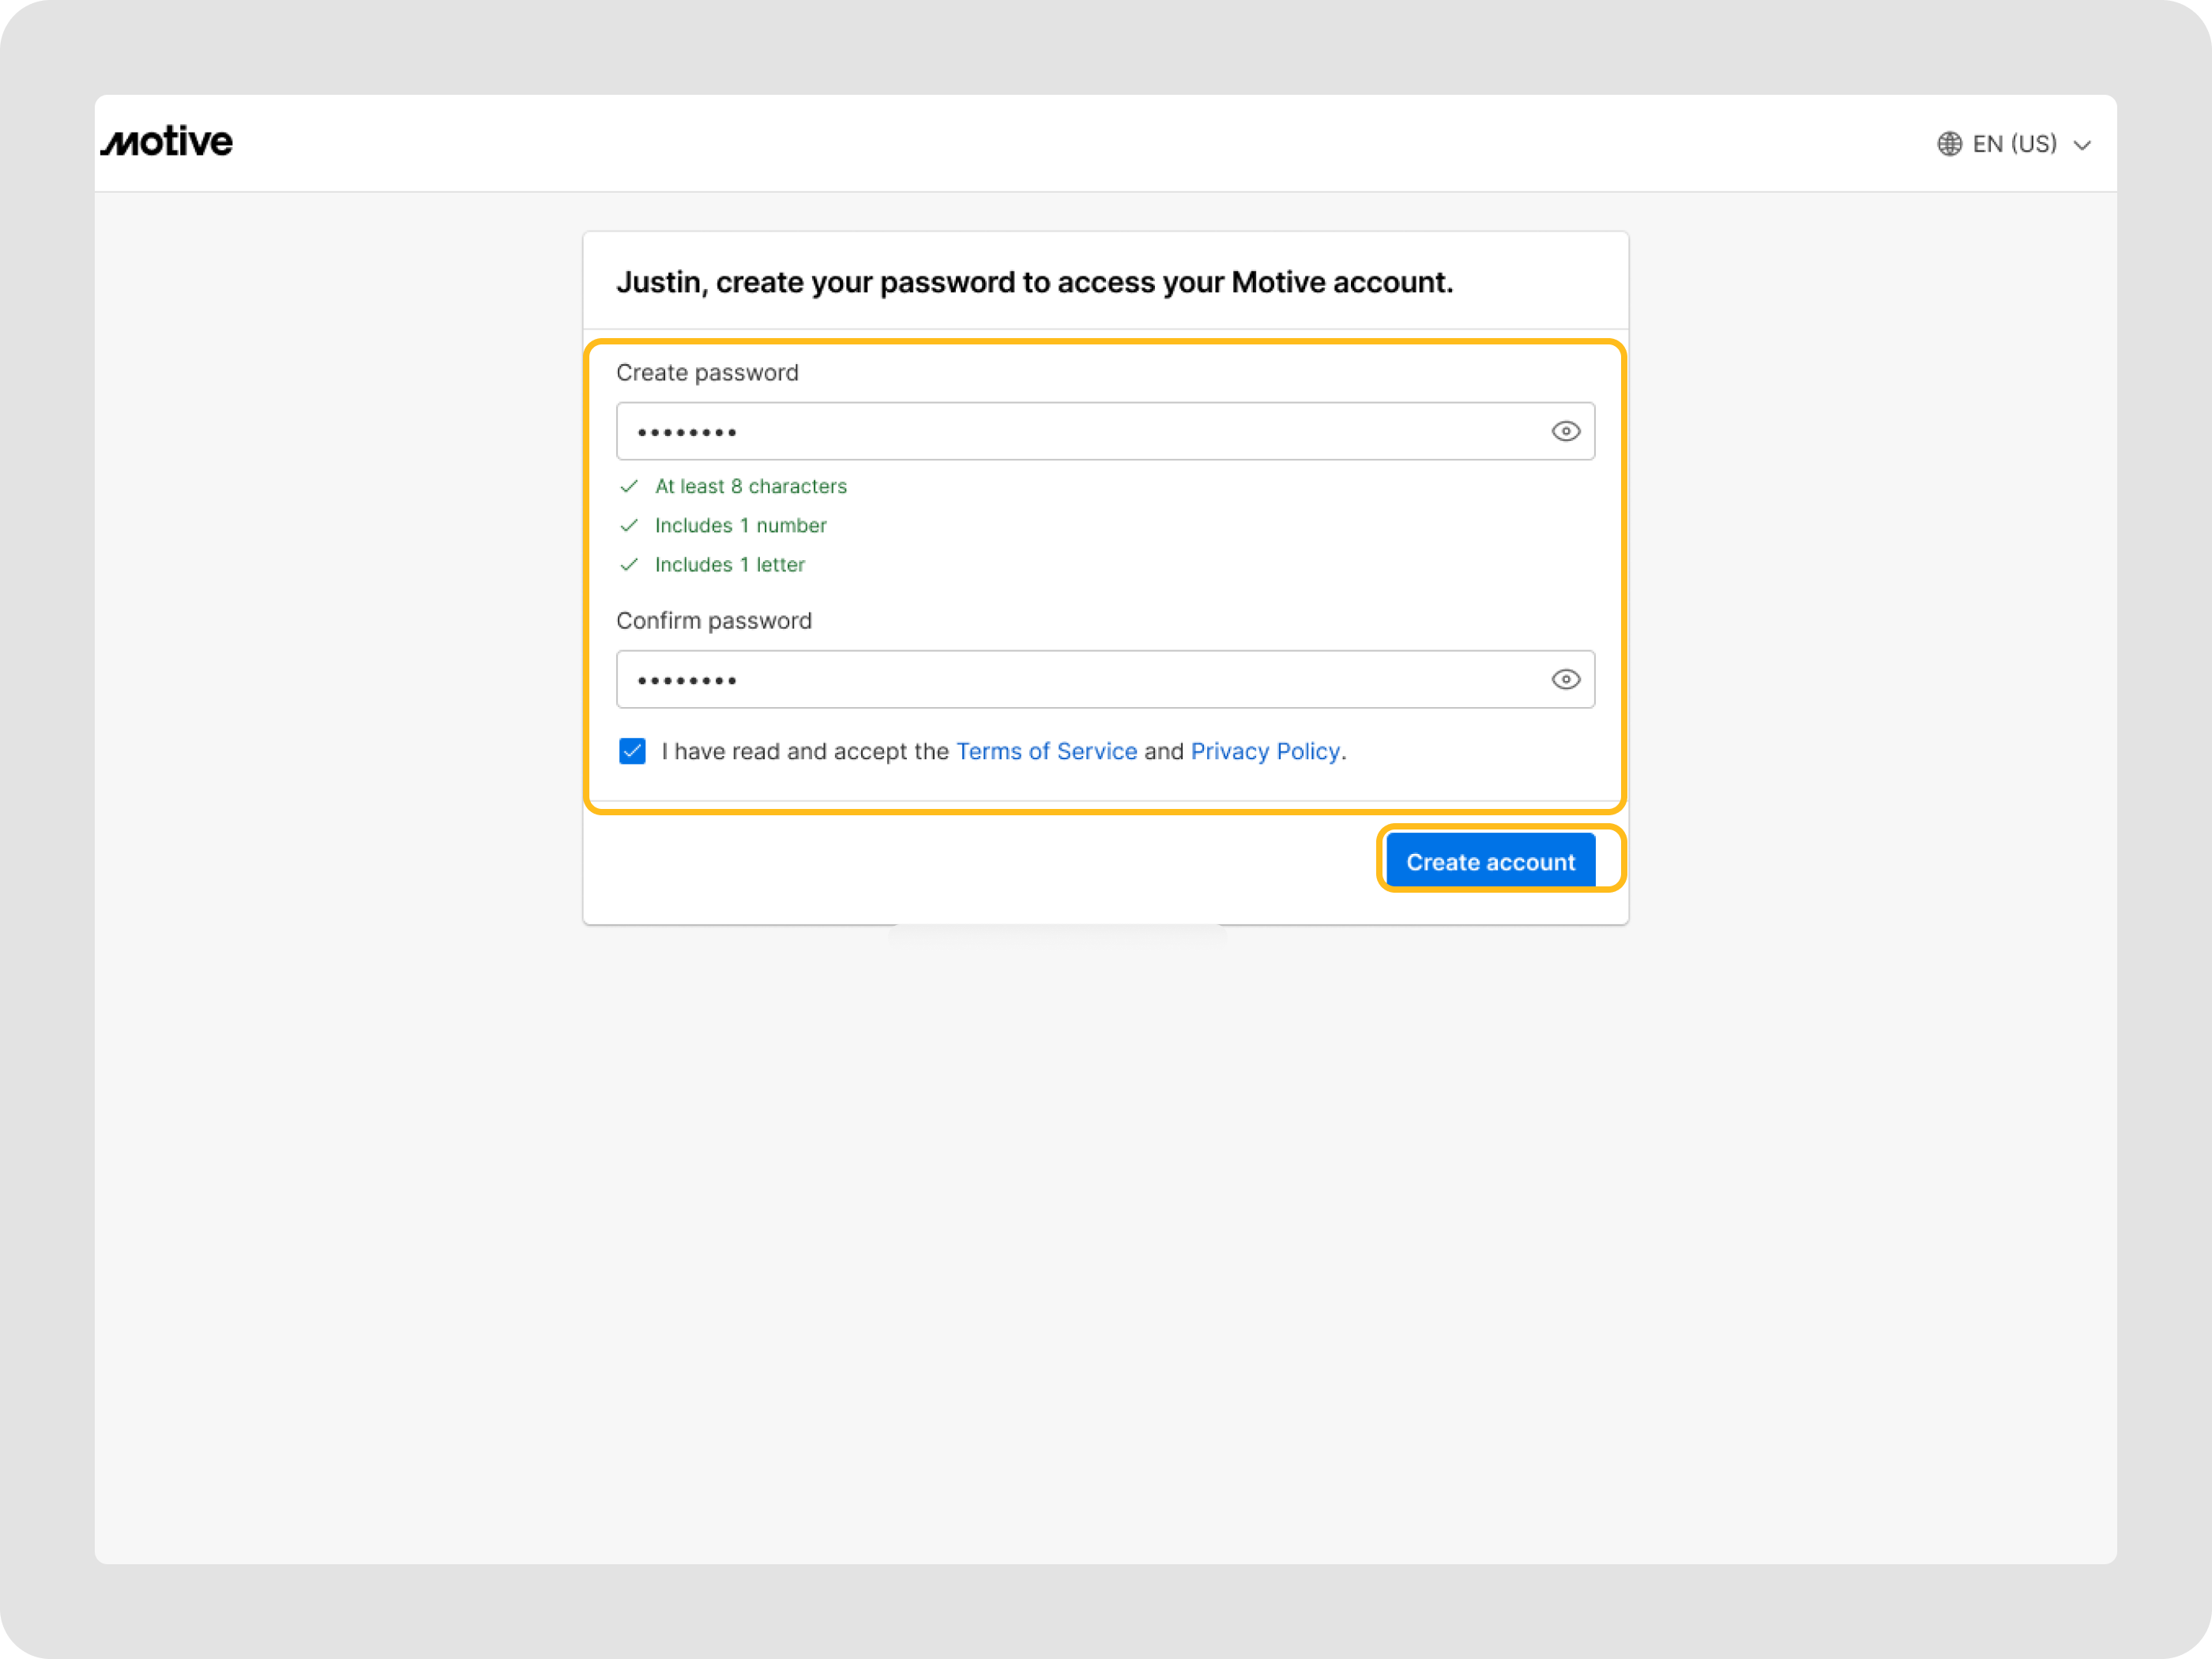Uncheck the Terms of Service acceptance checkbox
Screen dimensions: 2212x1659
click(632, 751)
